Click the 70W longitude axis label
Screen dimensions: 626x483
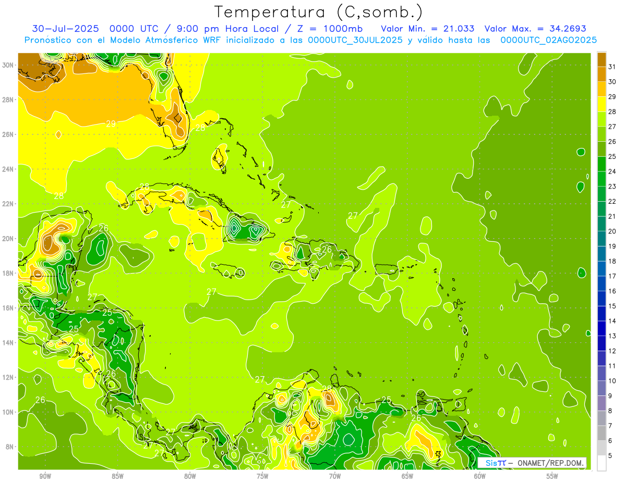pos(335,476)
